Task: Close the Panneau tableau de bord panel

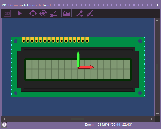Action: (157, 5)
